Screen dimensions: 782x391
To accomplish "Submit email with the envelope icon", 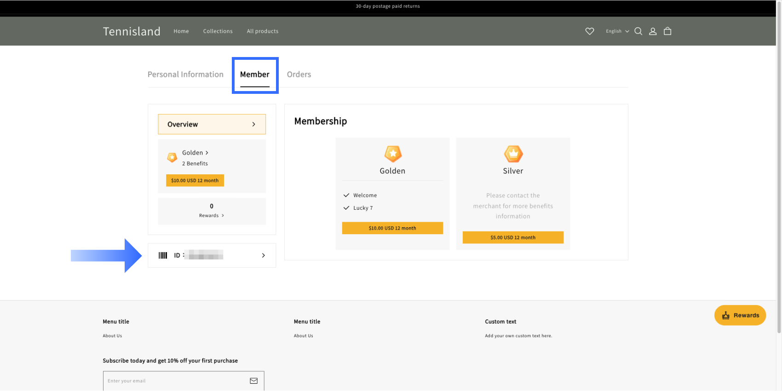I will pyautogui.click(x=253, y=381).
